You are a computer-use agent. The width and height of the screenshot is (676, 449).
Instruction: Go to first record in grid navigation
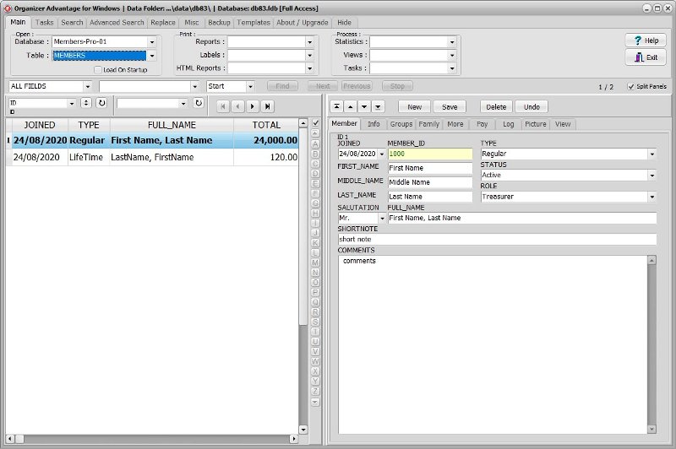coord(223,106)
